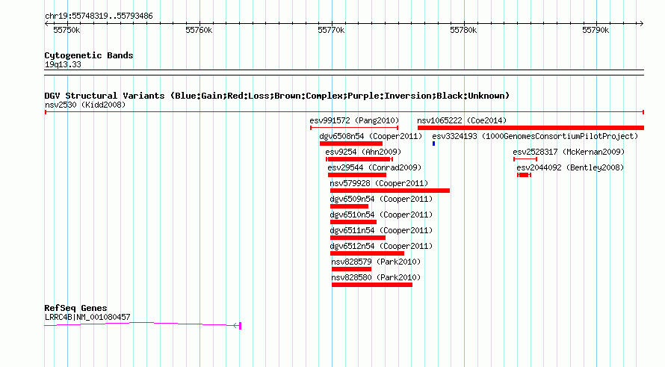
Task: Click the blue gain marker of esv3324193
Action: coord(433,144)
